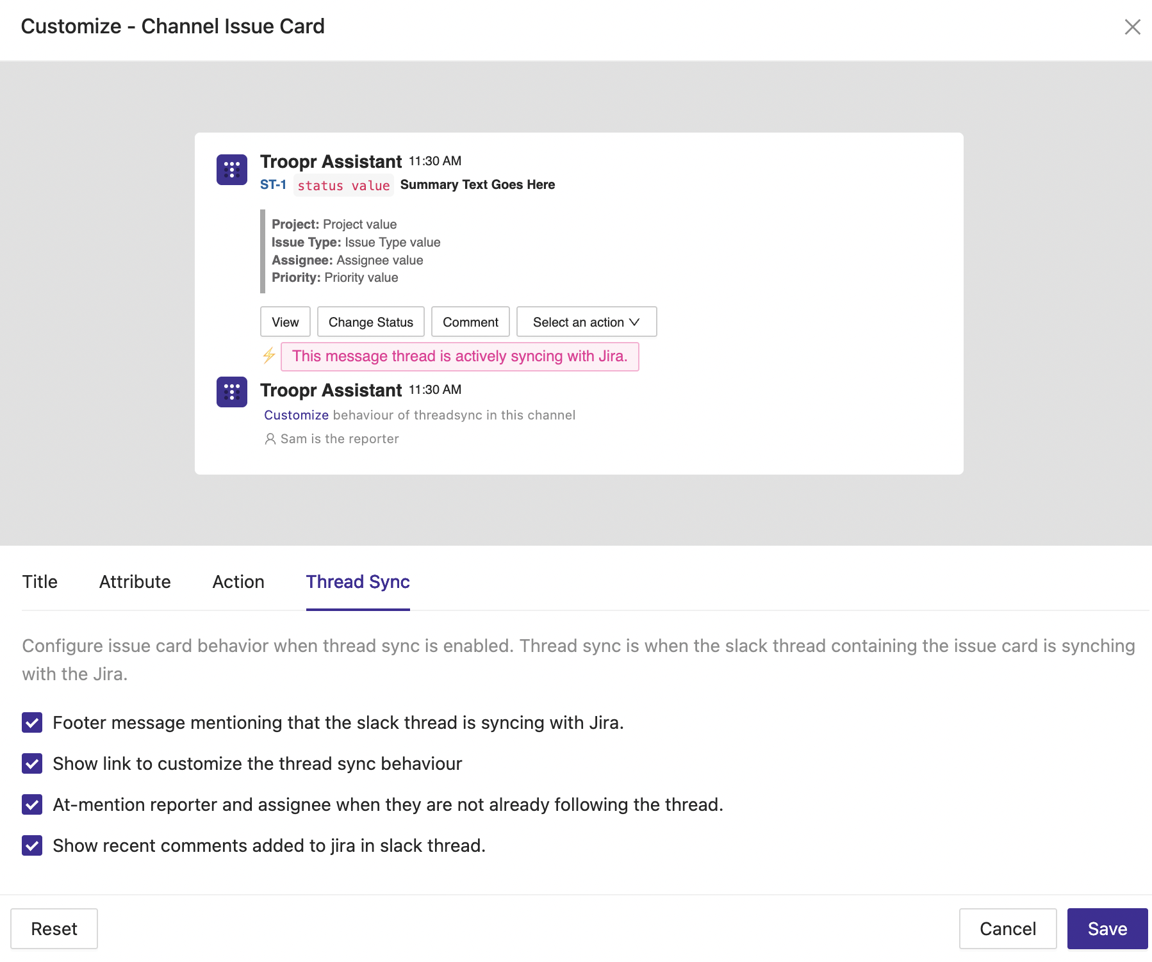Save the issue card settings
The image size is (1152, 962).
(x=1107, y=929)
